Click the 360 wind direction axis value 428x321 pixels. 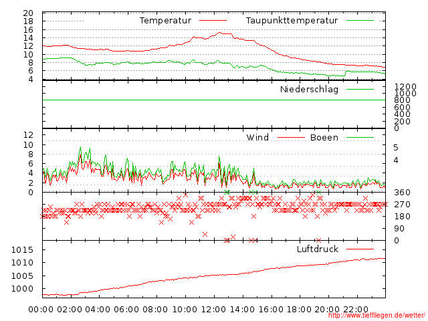[x=402, y=193]
